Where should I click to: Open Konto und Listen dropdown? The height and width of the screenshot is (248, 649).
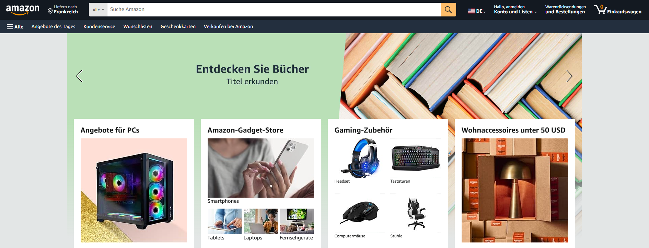point(515,10)
